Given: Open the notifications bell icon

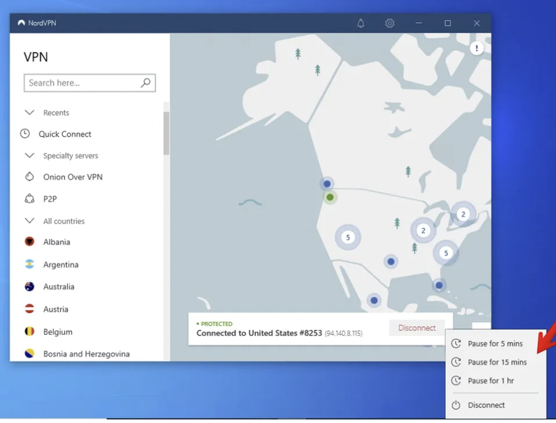Looking at the screenshot, I should pyautogui.click(x=360, y=23).
